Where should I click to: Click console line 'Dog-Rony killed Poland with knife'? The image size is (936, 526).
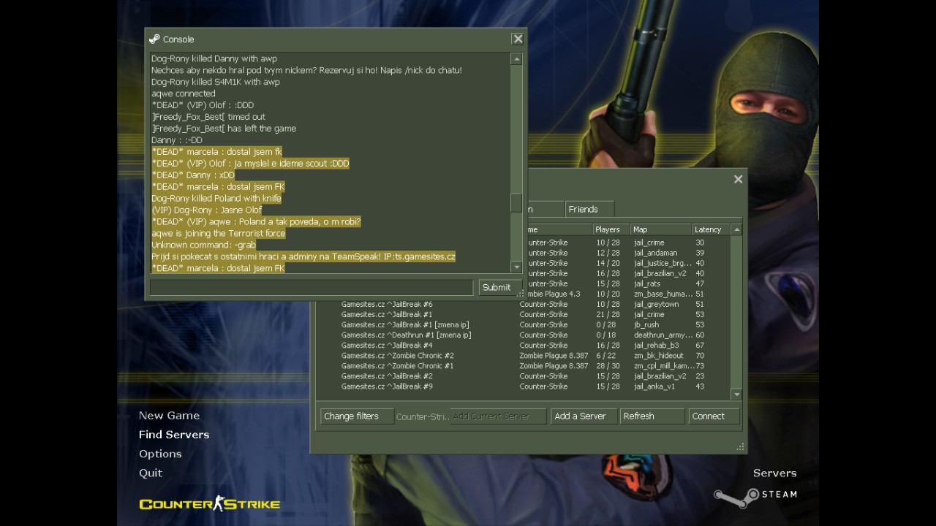(216, 199)
